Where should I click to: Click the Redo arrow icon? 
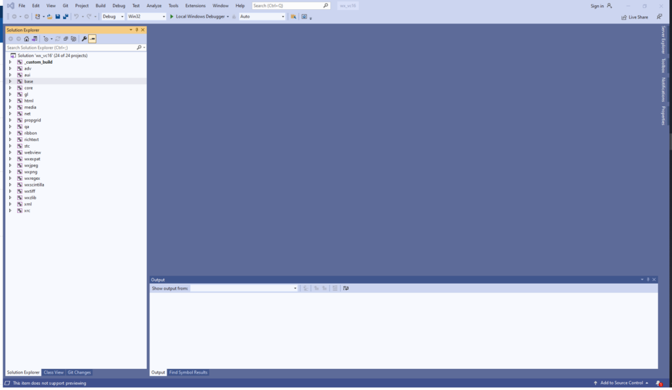(x=89, y=16)
